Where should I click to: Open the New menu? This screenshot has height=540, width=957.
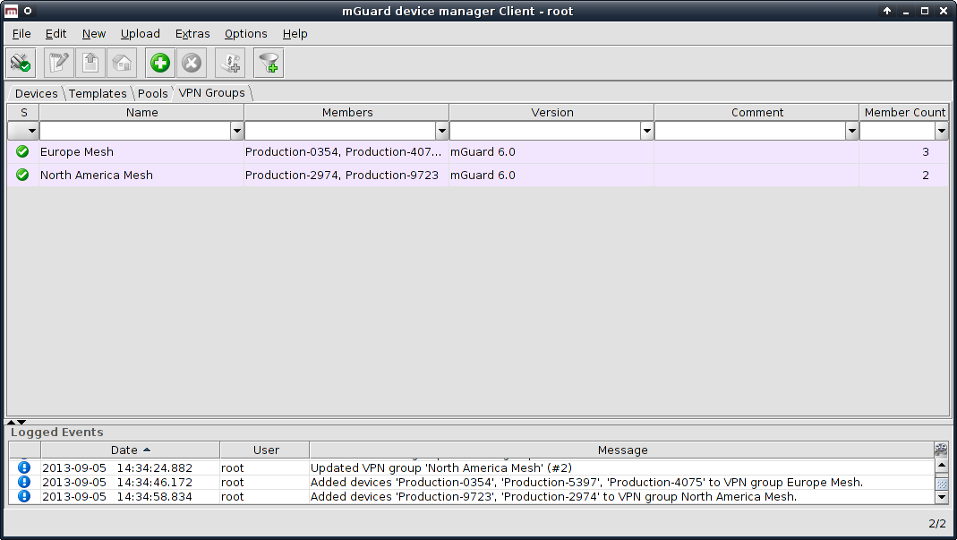[x=94, y=34]
